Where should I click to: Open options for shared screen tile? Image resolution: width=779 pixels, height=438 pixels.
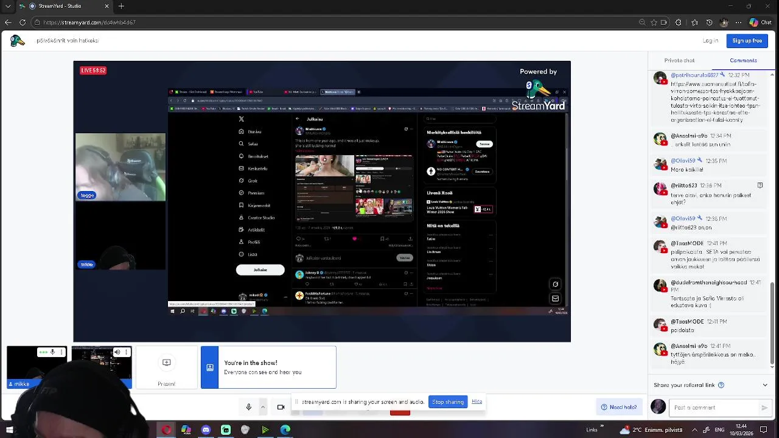[x=126, y=352]
